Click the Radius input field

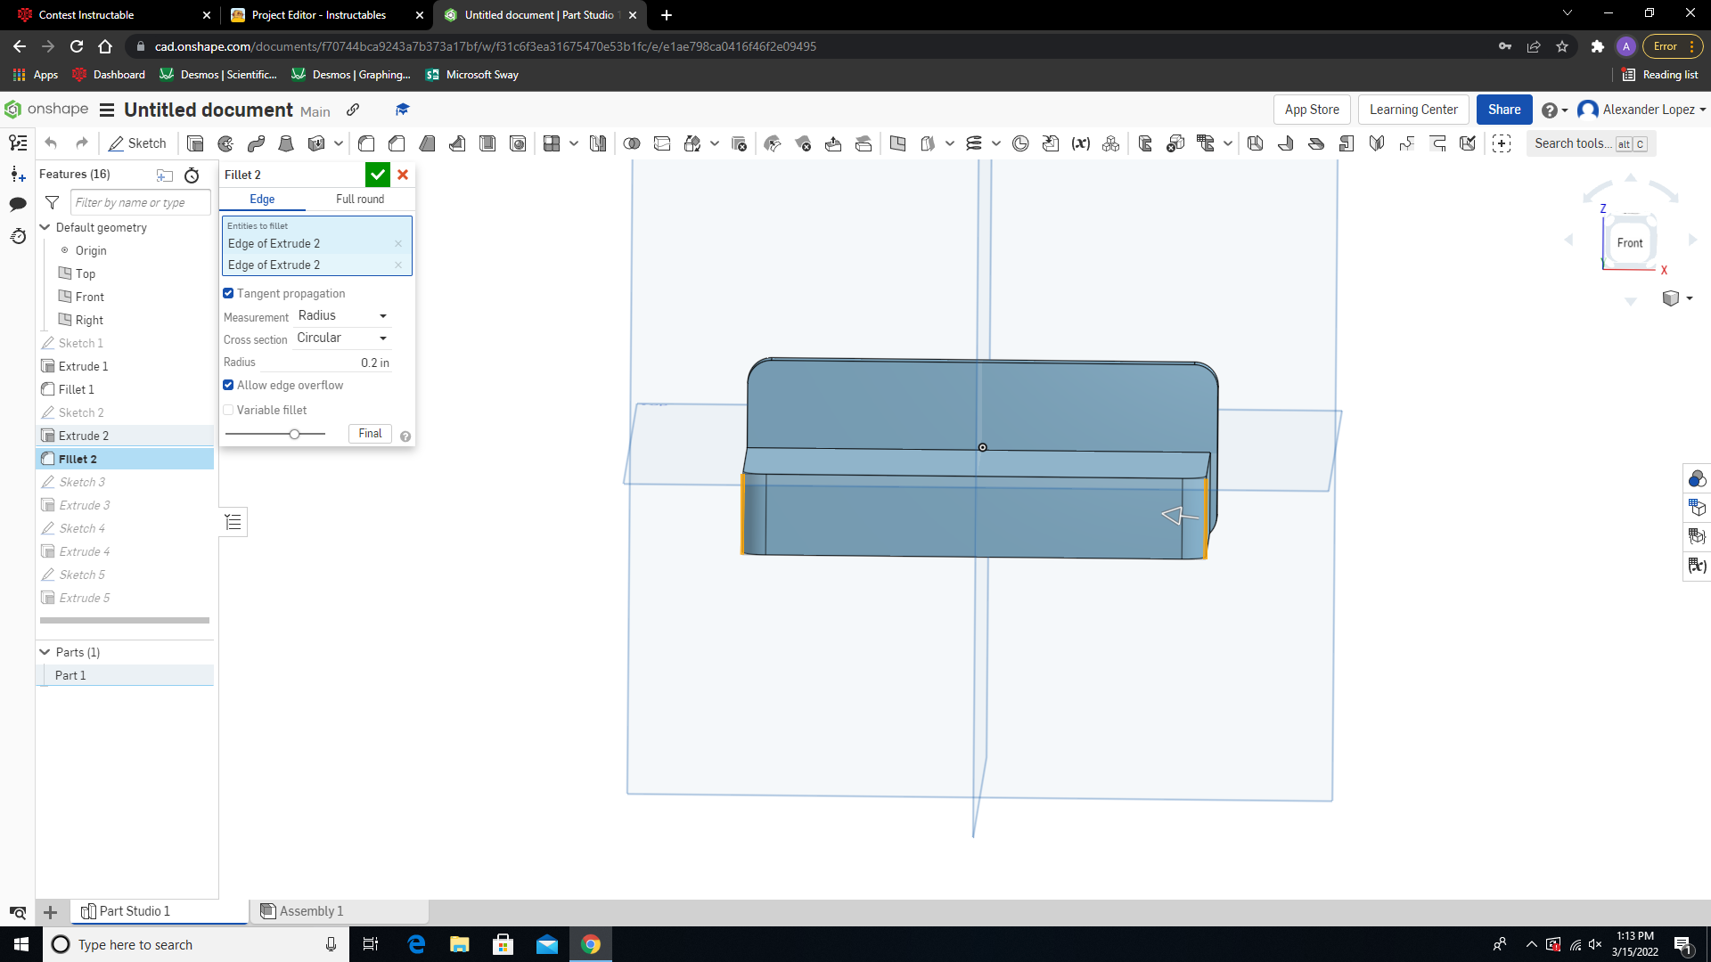pos(340,362)
